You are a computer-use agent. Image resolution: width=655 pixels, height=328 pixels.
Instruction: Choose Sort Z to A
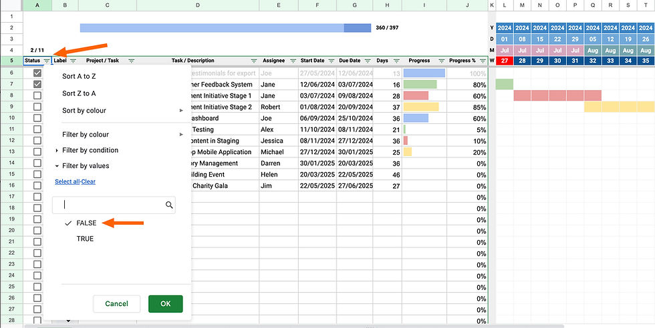pyautogui.click(x=79, y=93)
